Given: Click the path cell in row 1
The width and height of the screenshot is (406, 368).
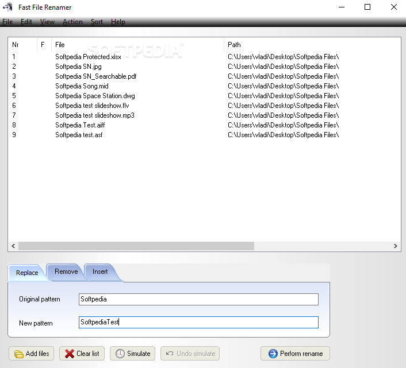Looking at the screenshot, I should (x=284, y=57).
